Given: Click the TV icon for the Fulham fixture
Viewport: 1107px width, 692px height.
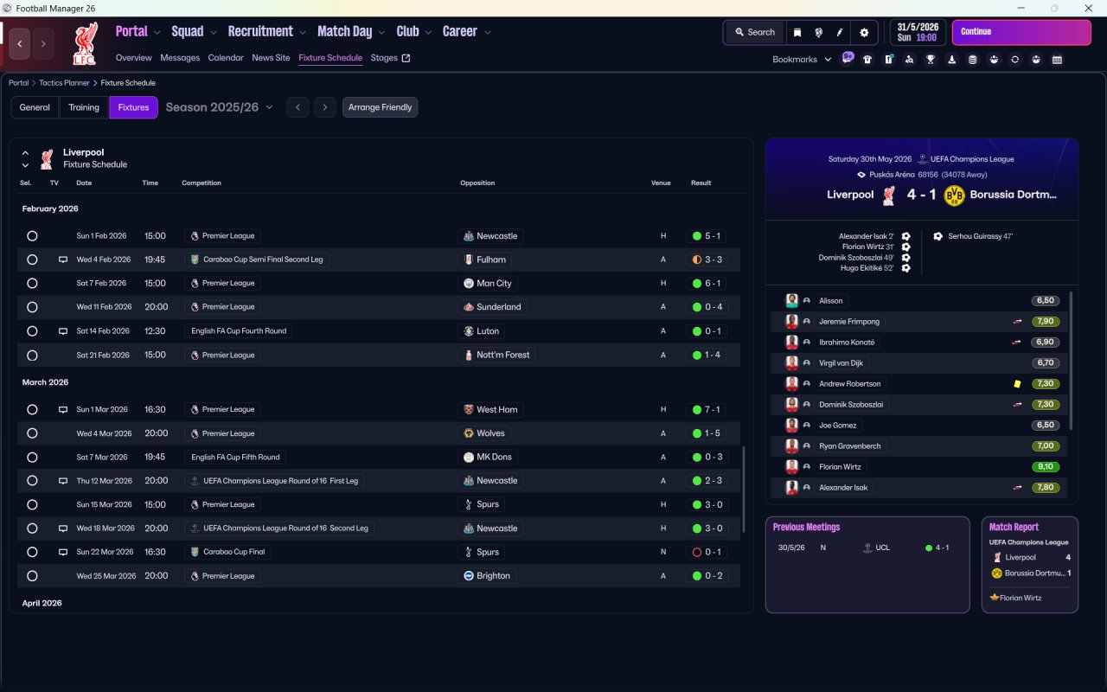Looking at the screenshot, I should click(x=62, y=259).
